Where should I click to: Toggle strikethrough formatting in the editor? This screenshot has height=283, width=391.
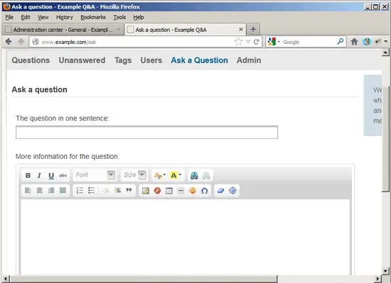click(x=63, y=176)
